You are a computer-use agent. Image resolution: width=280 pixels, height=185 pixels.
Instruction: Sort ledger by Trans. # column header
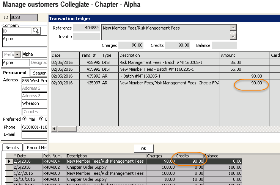pyautogui.click(x=90, y=55)
